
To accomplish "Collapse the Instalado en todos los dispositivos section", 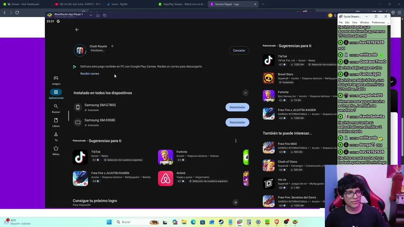I will click(x=245, y=93).
